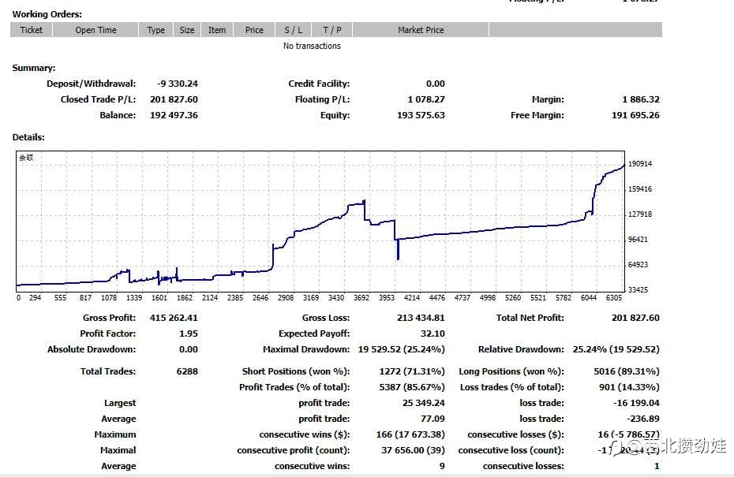
Task: Select Margin value 1 886.32
Action: click(x=641, y=99)
